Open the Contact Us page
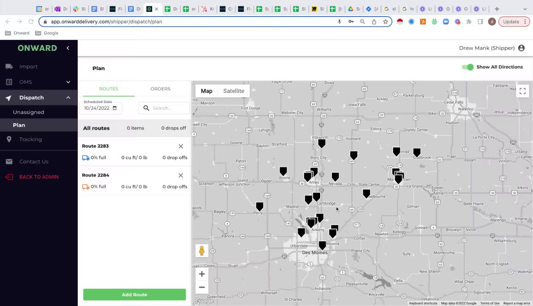The image size is (533, 306). pyautogui.click(x=34, y=161)
